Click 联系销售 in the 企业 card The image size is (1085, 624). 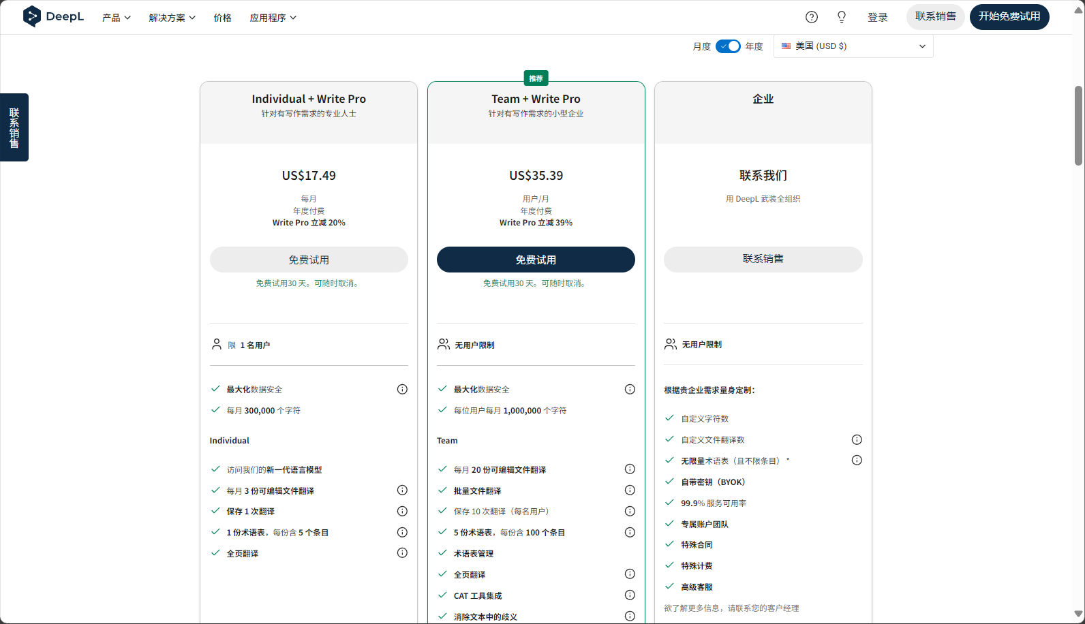pyautogui.click(x=763, y=260)
